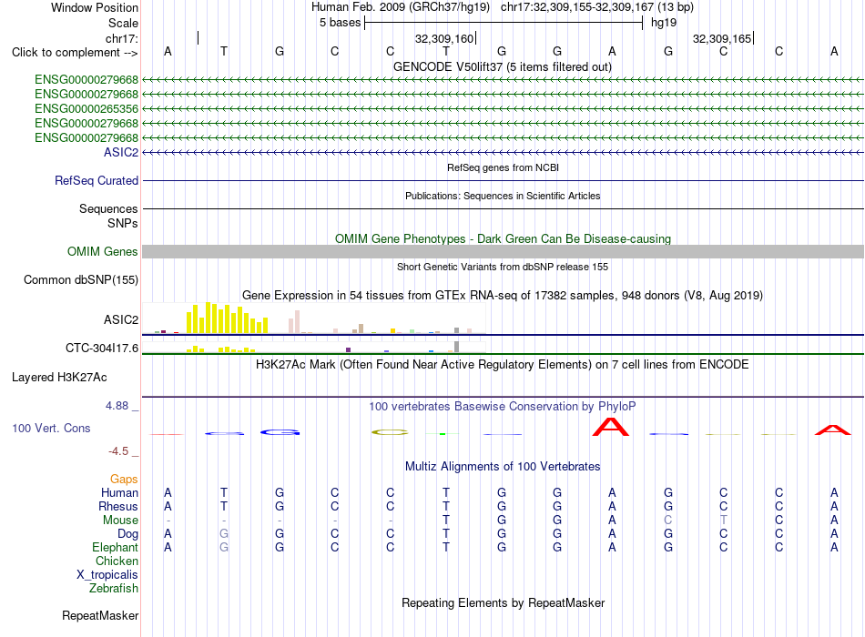Click the position range chr17:32,309,155-32,309,167 (13 bp)
This screenshot has height=637, width=865.
[597, 7]
